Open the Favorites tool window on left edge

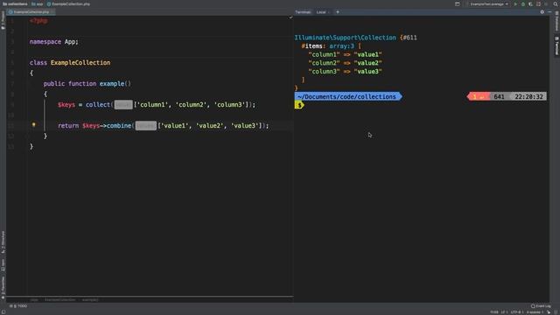pyautogui.click(x=3, y=287)
